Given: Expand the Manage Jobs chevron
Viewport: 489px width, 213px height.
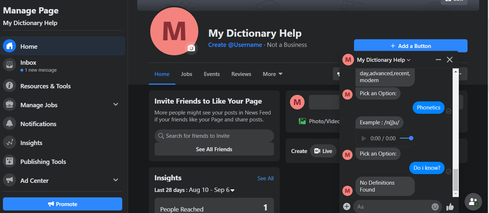Looking at the screenshot, I should (116, 105).
